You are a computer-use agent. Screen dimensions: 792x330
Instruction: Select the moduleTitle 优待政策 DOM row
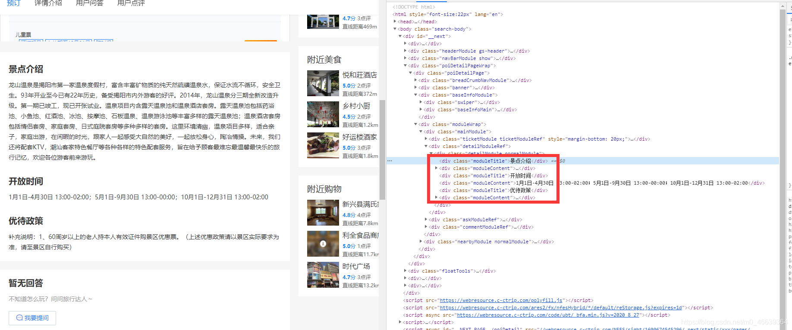[493, 190]
